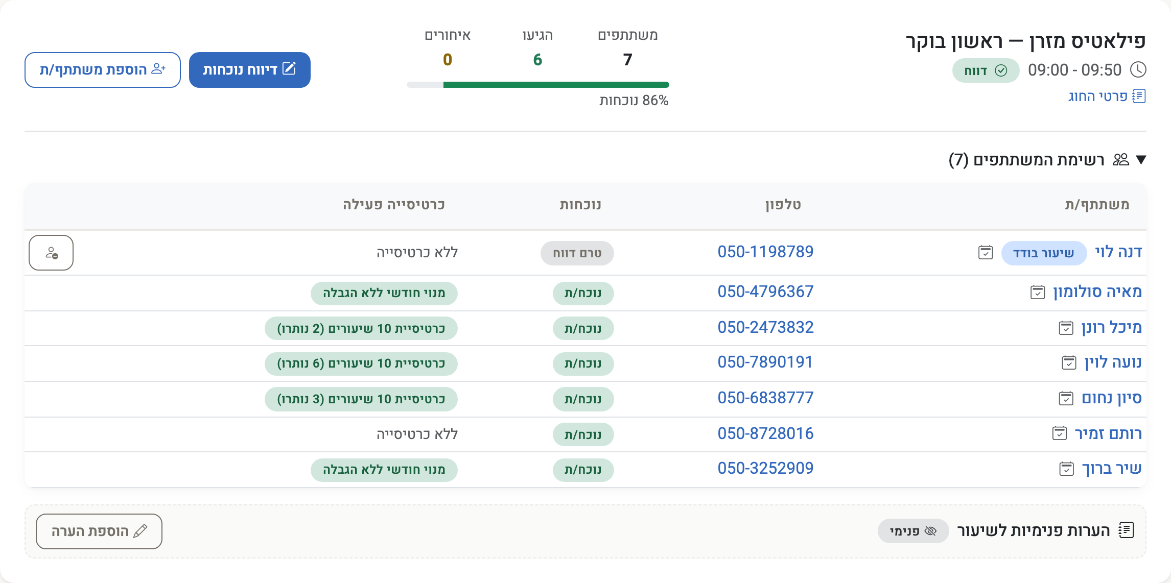Screen dimensions: 1171x583
Task: Click the 86% attendance progress bar
Action: [538, 85]
